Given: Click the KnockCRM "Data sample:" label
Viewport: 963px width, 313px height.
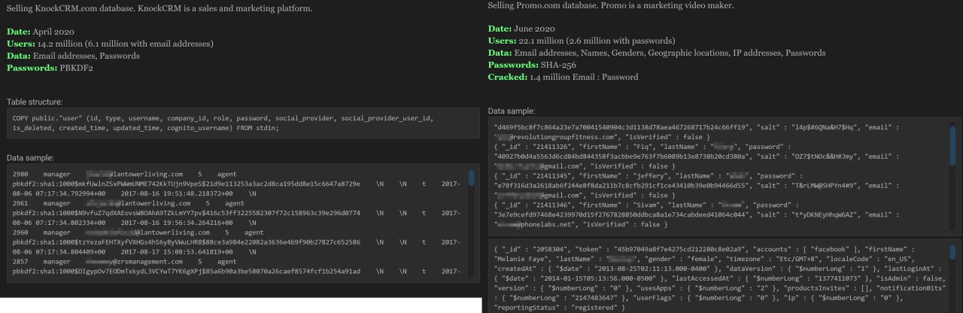Looking at the screenshot, I should click(x=31, y=158).
